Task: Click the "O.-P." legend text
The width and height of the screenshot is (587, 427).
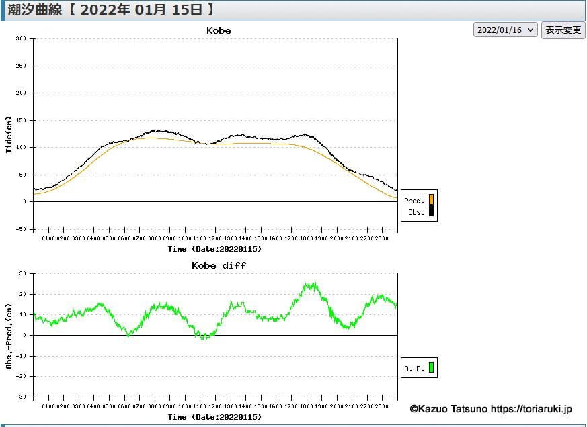Action: [414, 368]
